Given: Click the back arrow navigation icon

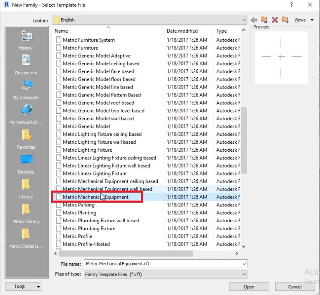Looking at the screenshot, I should (254, 20).
